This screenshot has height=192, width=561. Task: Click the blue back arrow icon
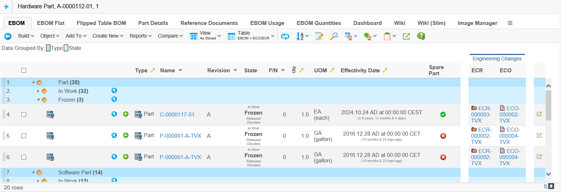(x=8, y=36)
